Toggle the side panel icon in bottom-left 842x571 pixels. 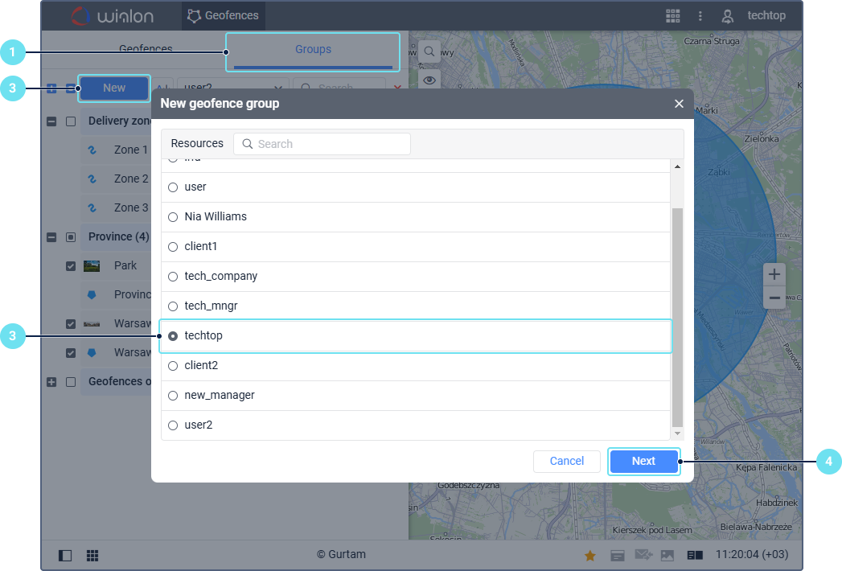click(x=65, y=555)
